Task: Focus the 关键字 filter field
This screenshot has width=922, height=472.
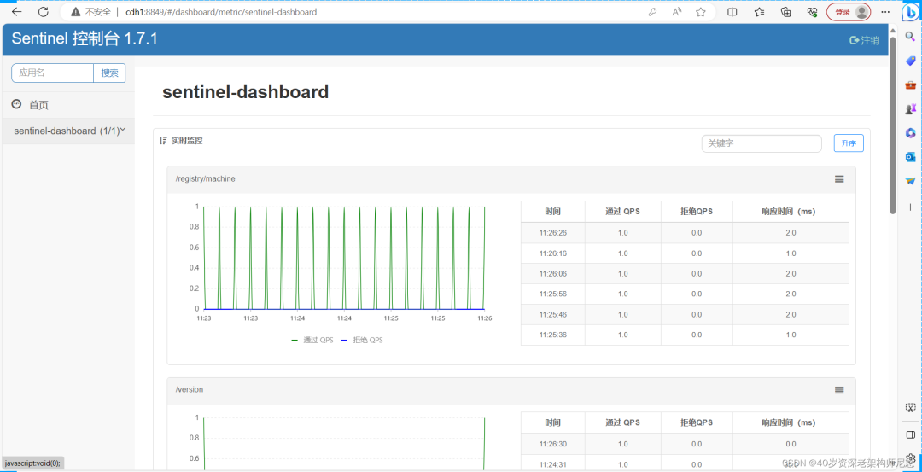Action: point(762,143)
